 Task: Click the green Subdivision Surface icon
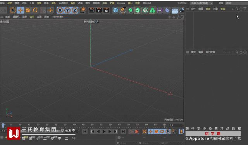[130, 10]
